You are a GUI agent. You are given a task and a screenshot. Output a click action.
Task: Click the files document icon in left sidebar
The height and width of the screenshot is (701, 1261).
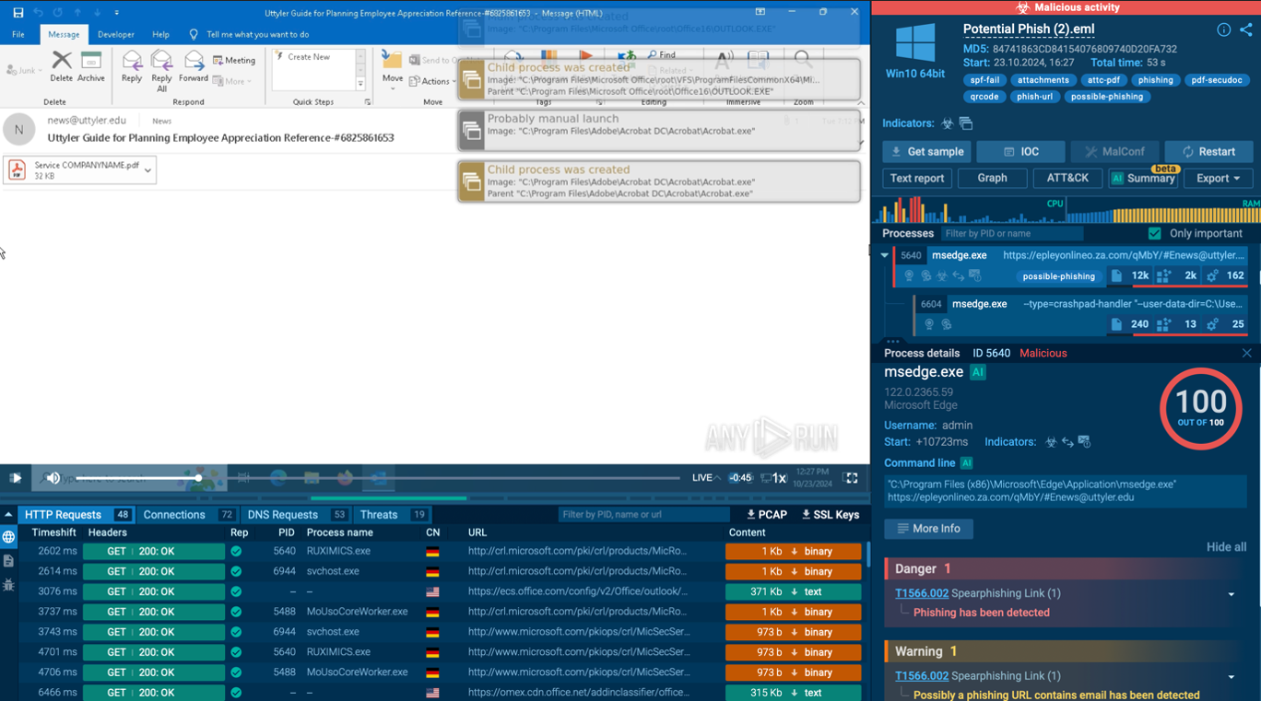click(x=8, y=561)
